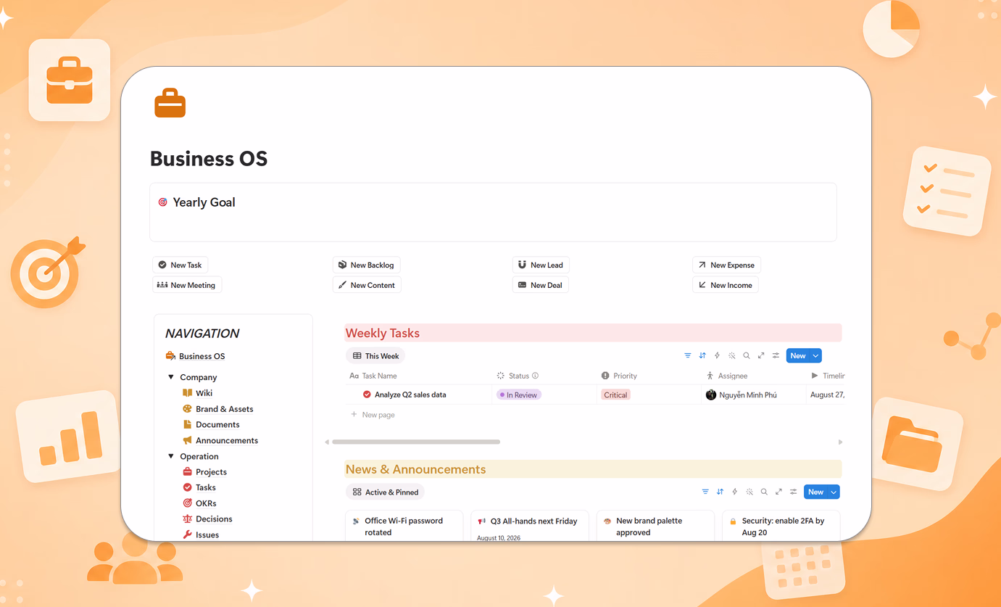Image resolution: width=1001 pixels, height=607 pixels.
Task: Open the 'Security: enable 2FA by Aug 20' card
Action: pyautogui.click(x=781, y=526)
